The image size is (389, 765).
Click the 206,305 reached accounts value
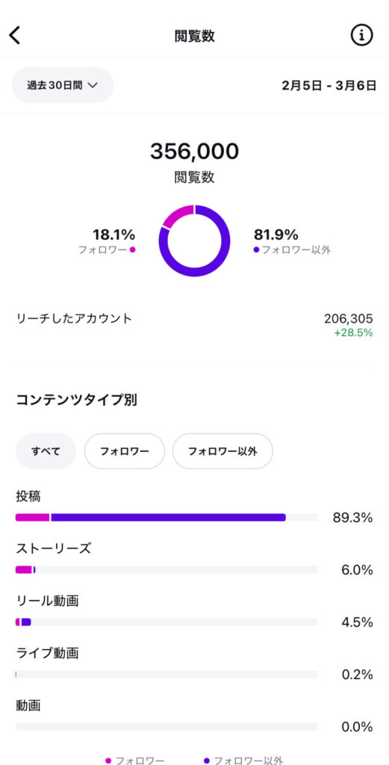(349, 319)
